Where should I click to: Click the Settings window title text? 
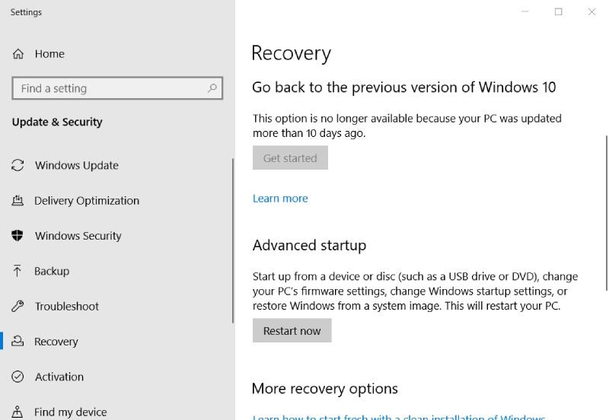26,12
